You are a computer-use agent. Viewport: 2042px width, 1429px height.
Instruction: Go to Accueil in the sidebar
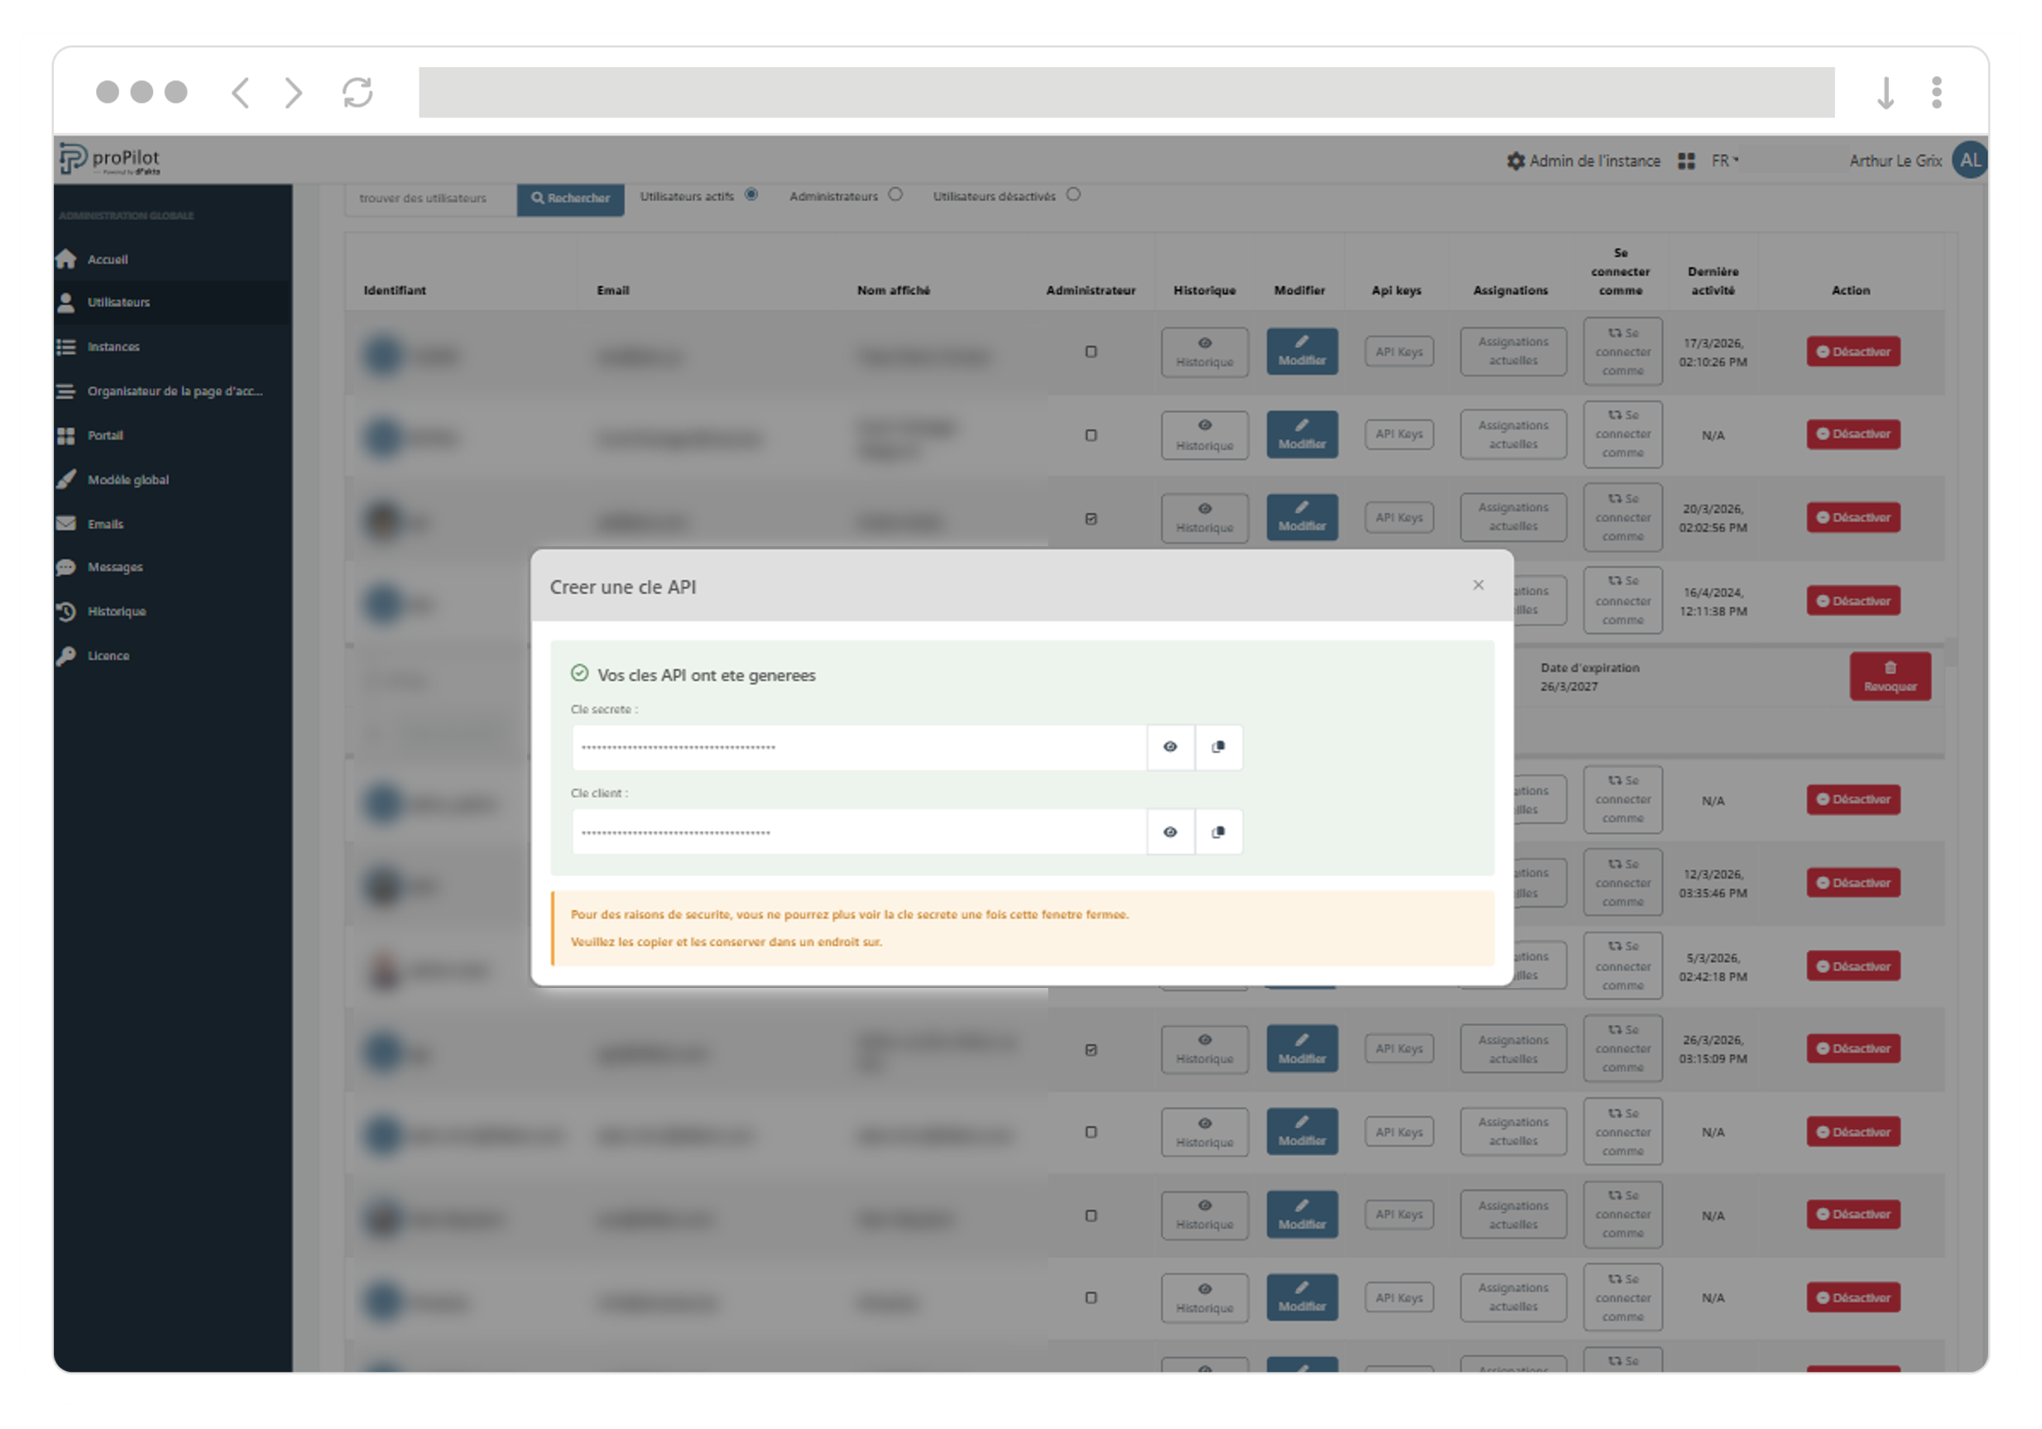(107, 260)
